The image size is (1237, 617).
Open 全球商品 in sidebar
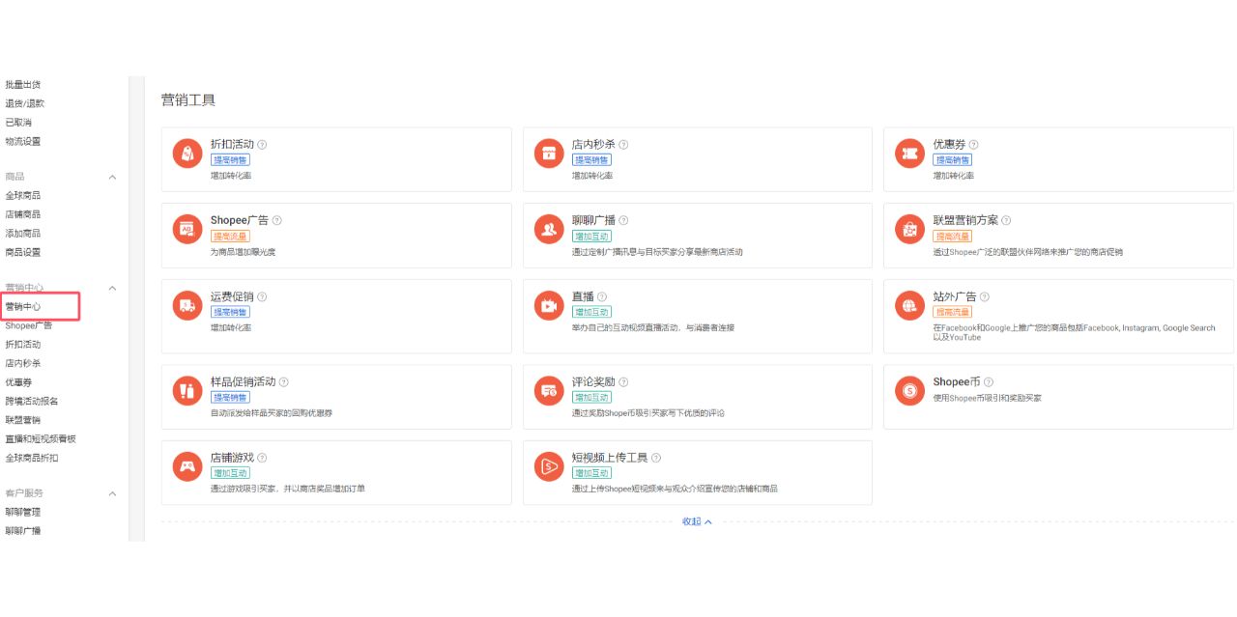coord(23,196)
